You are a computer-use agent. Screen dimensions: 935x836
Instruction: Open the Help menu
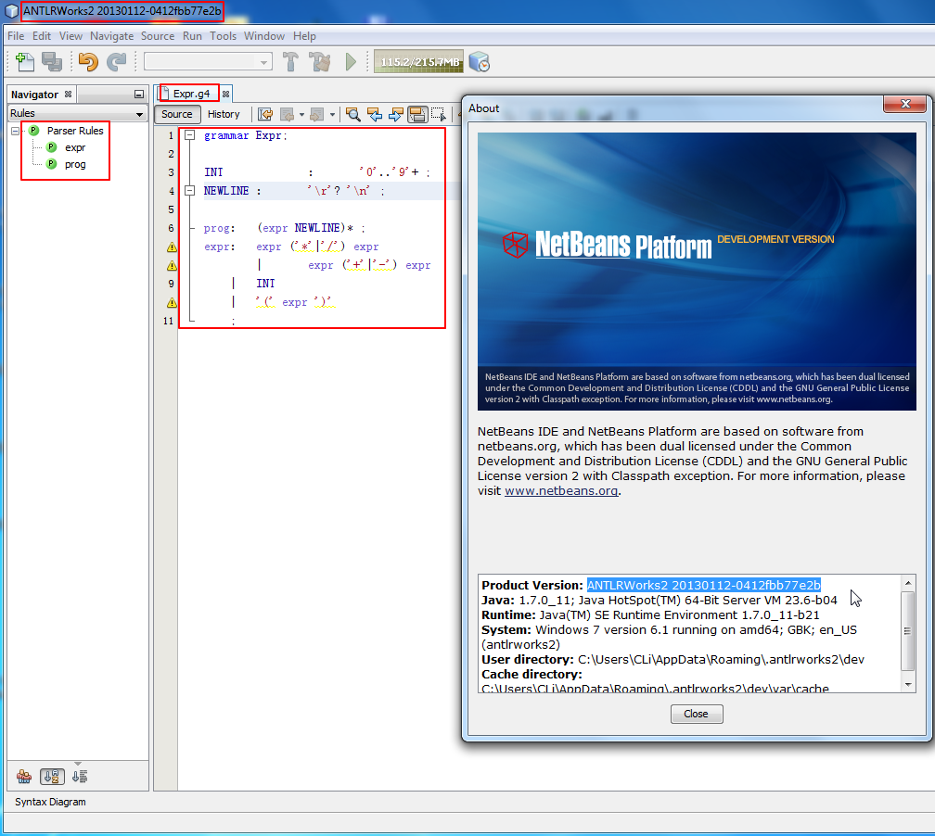pyautogui.click(x=304, y=36)
